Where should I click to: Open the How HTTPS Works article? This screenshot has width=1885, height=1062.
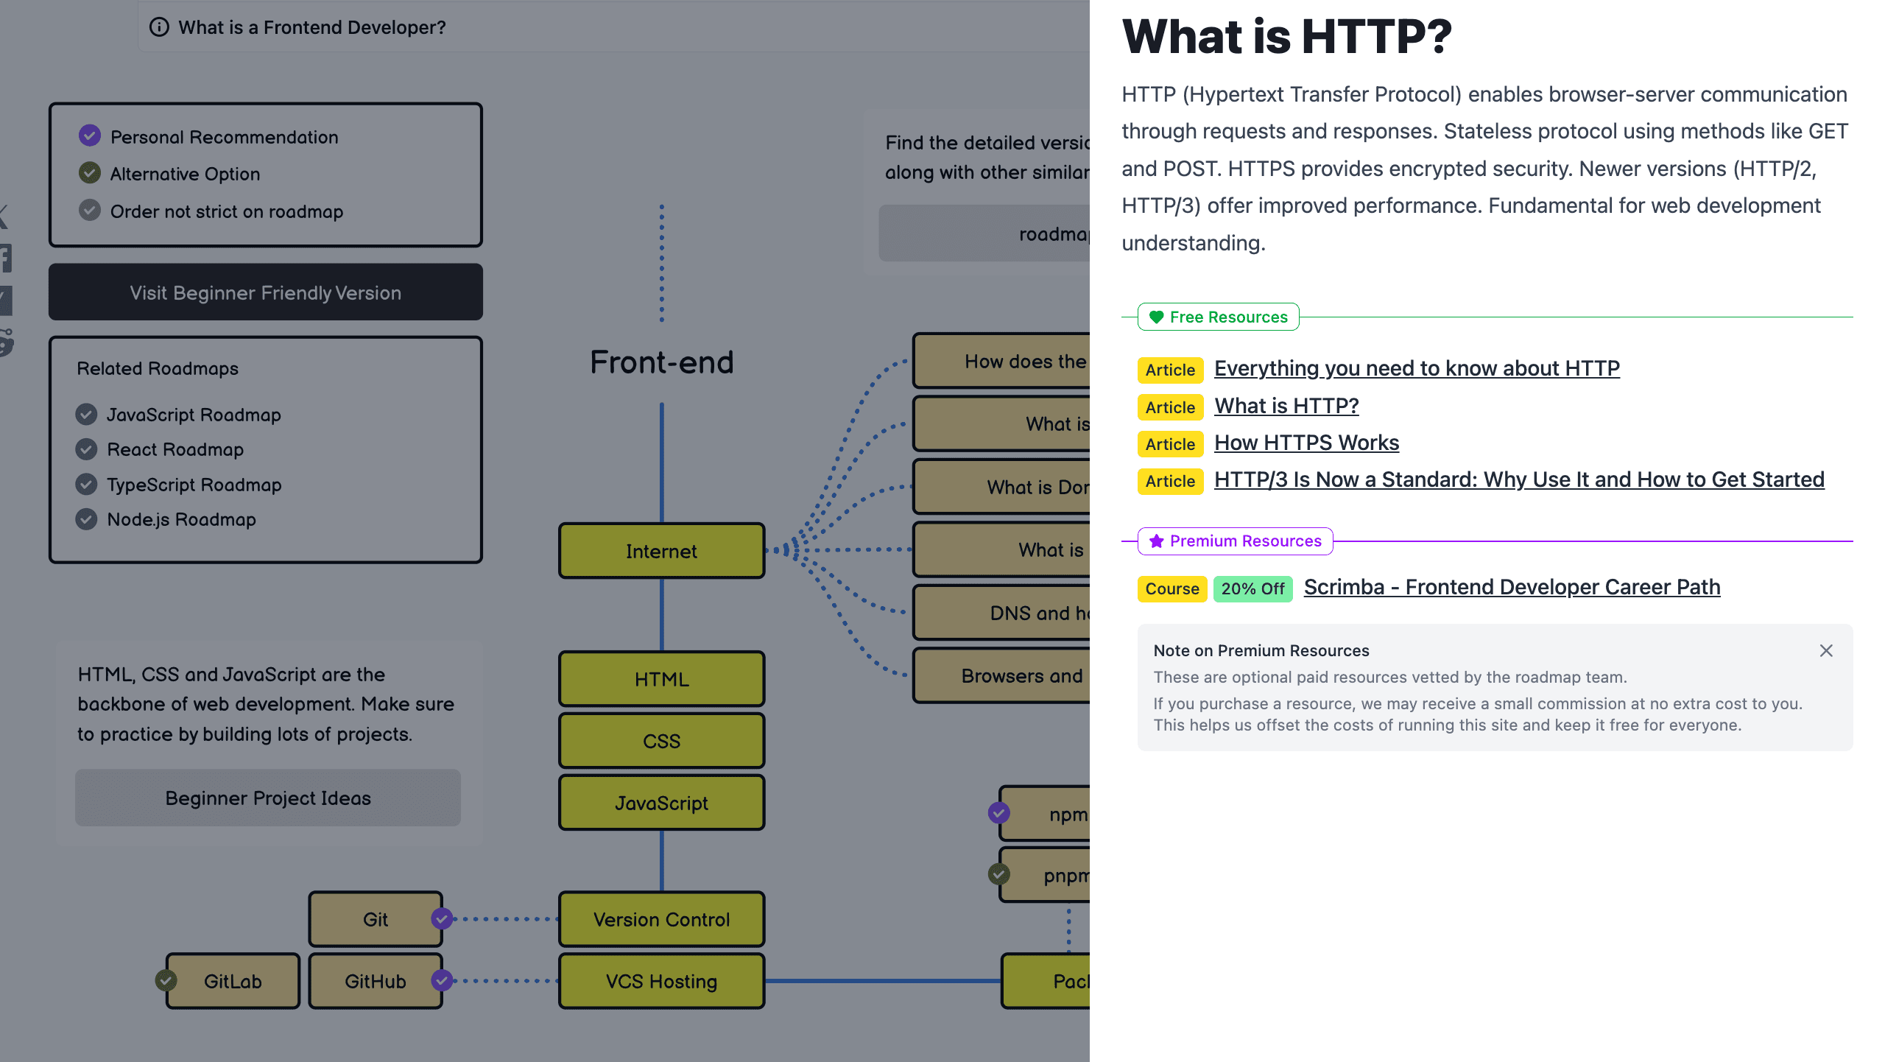pos(1306,442)
